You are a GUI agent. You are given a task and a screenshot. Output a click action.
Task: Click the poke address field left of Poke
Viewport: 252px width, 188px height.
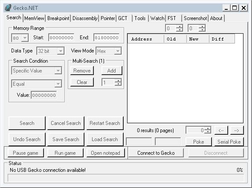point(139,142)
